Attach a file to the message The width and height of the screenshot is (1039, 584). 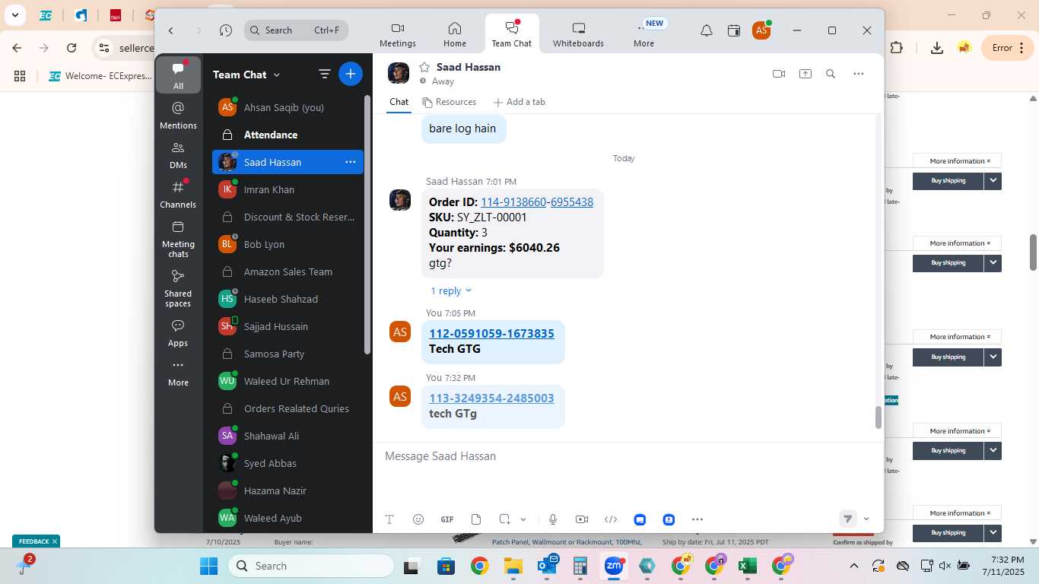pos(476,519)
